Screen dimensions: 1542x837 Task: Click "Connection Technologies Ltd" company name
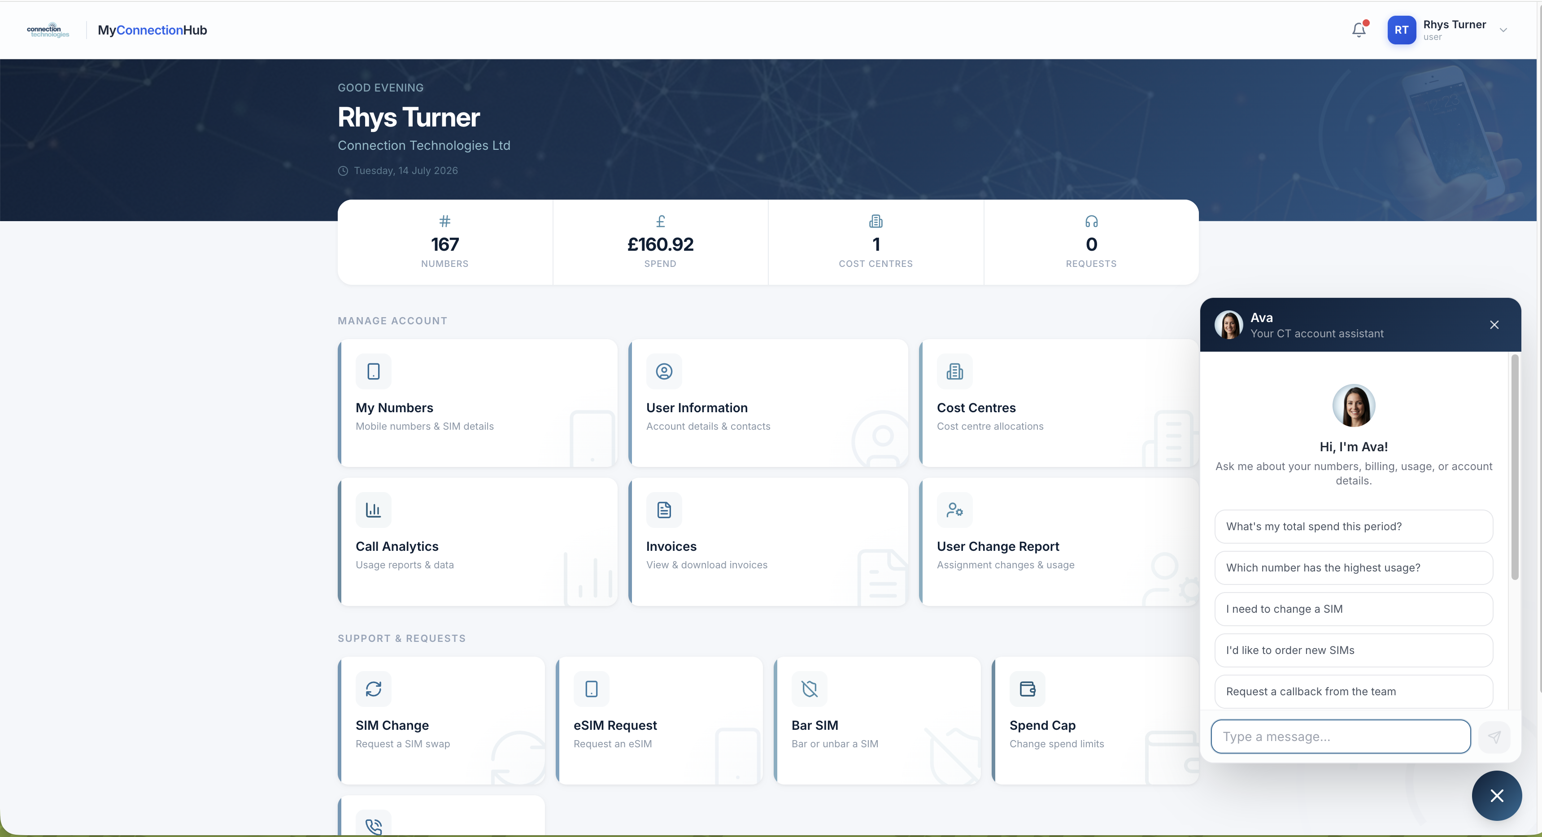(x=424, y=145)
